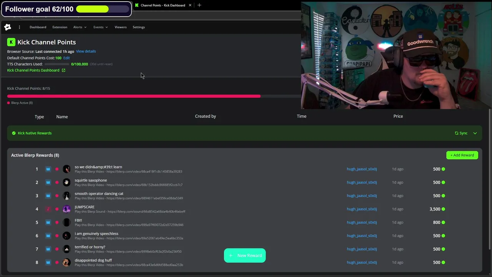Click plus icon on New Reward button
This screenshot has height=277, width=492.
pos(231,255)
